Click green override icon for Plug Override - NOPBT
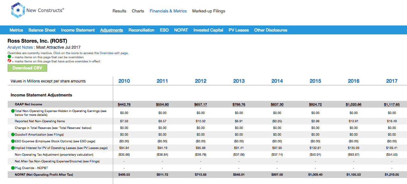Screen dimensions: 407x184 pyautogui.click(x=13, y=168)
